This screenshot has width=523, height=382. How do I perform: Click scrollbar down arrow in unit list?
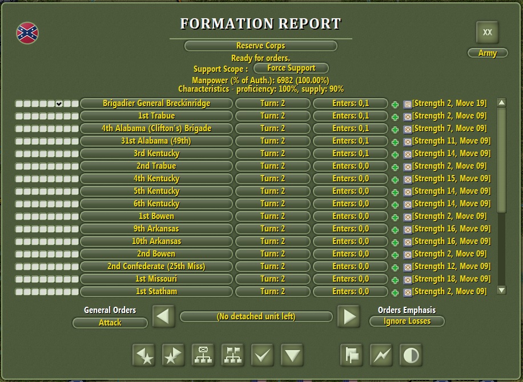(x=501, y=290)
